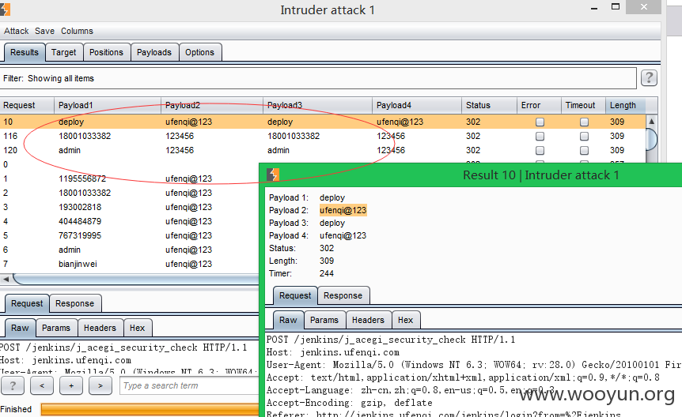Select result row 7 payload bianjinwei
This screenshot has height=417, width=682.
coord(130,264)
